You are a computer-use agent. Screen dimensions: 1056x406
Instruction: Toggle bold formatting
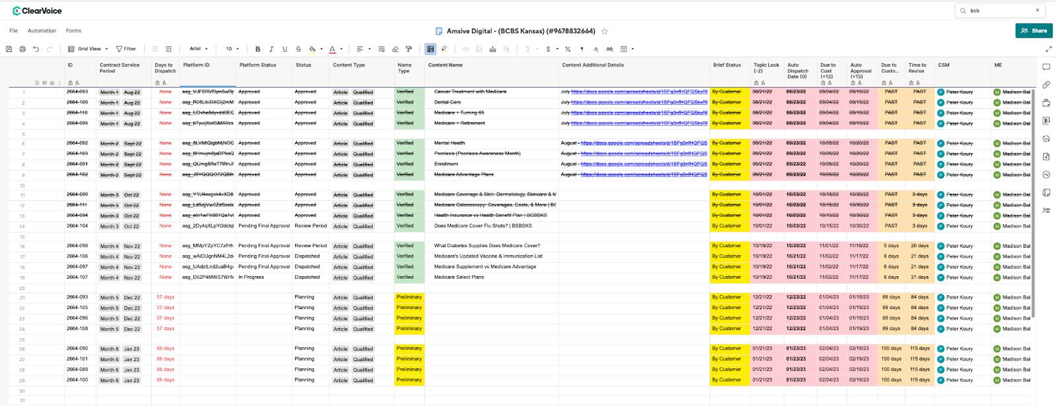(257, 49)
